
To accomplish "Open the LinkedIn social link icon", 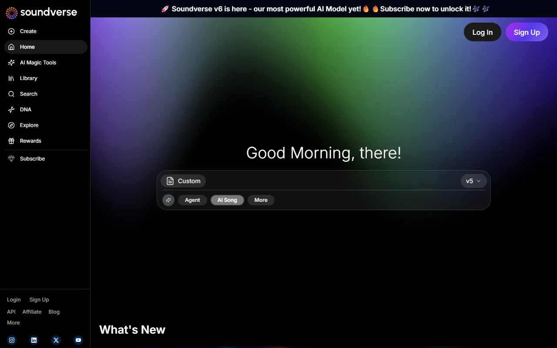I will pos(34,340).
